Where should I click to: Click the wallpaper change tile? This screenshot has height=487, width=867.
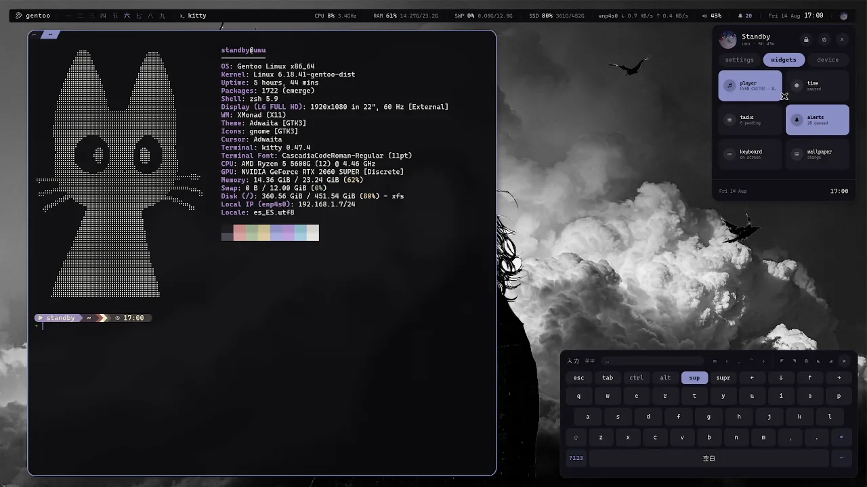(818, 154)
